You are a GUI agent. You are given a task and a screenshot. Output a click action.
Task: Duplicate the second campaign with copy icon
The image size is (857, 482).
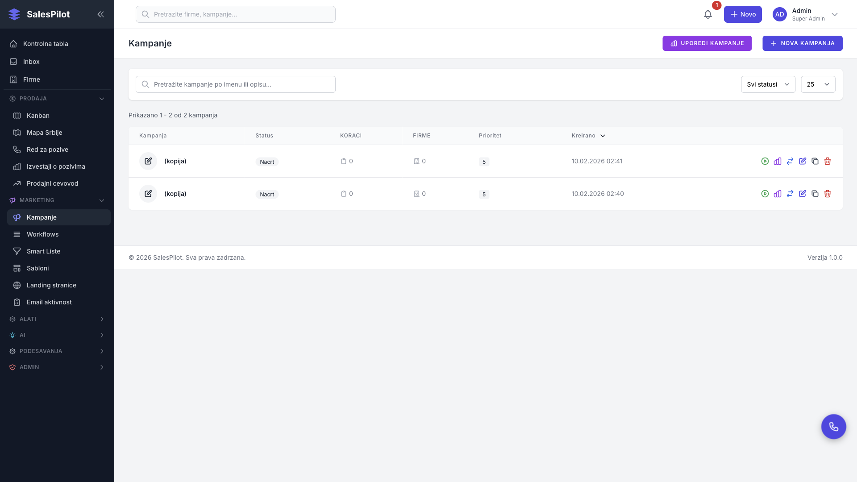tap(815, 194)
